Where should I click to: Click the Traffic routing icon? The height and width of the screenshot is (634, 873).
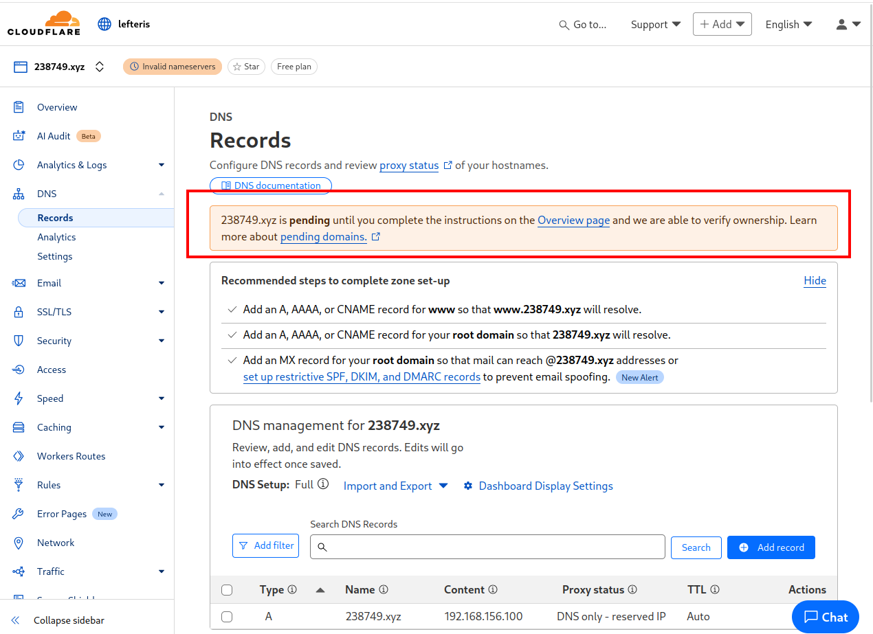coord(19,571)
